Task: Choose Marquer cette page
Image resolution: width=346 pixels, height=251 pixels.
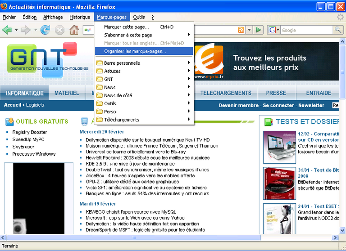Action: pos(144,27)
